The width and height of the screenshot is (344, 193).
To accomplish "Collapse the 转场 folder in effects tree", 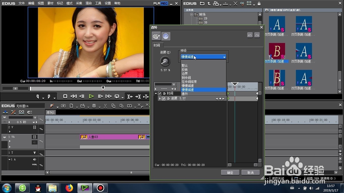I will click(192, 14).
